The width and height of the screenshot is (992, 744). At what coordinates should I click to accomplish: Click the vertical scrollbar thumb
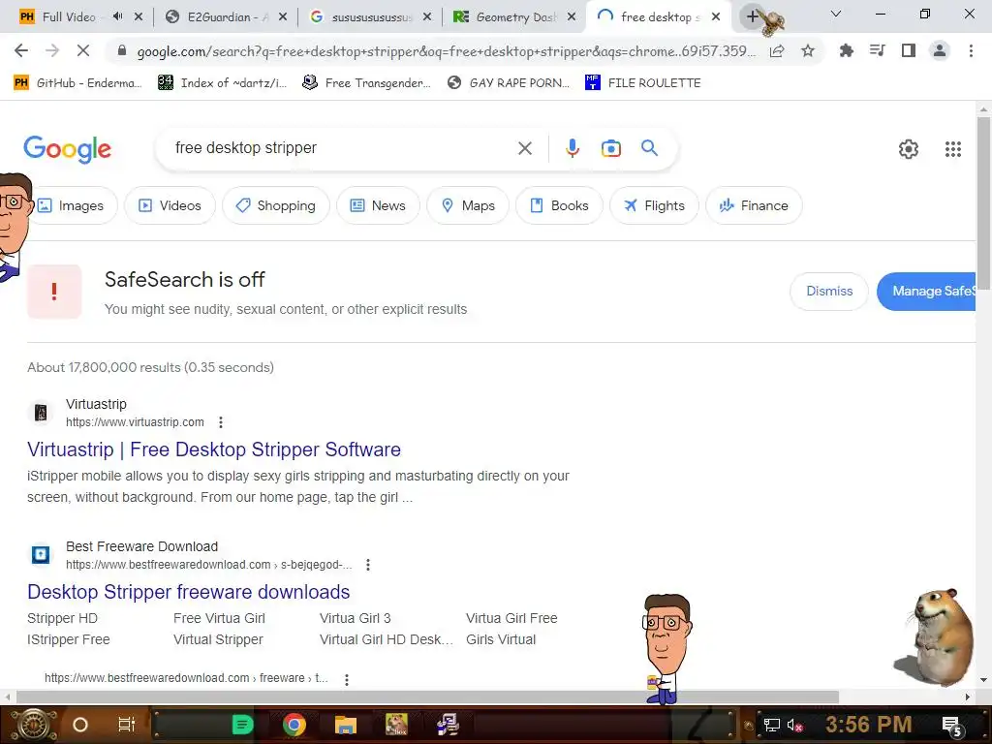click(983, 202)
